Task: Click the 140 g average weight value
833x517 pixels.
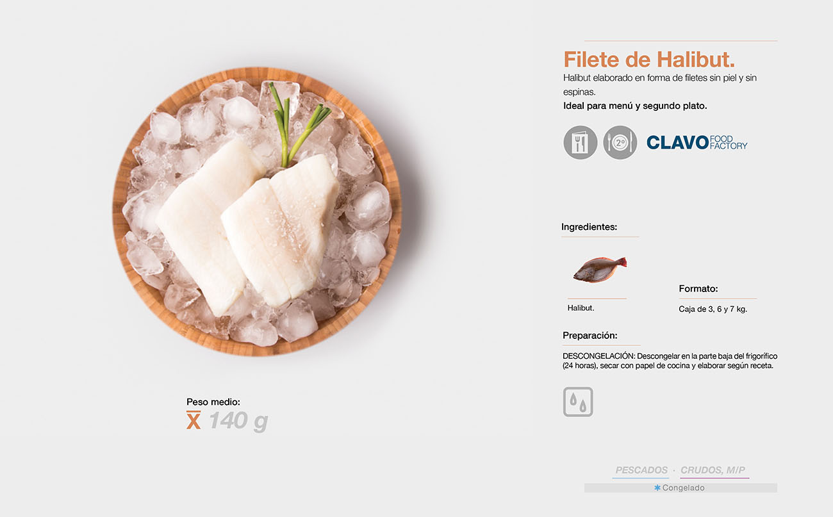Action: tap(238, 421)
